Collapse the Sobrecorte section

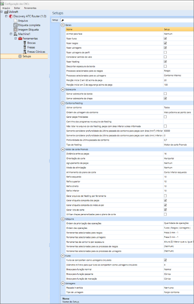(63, 90)
